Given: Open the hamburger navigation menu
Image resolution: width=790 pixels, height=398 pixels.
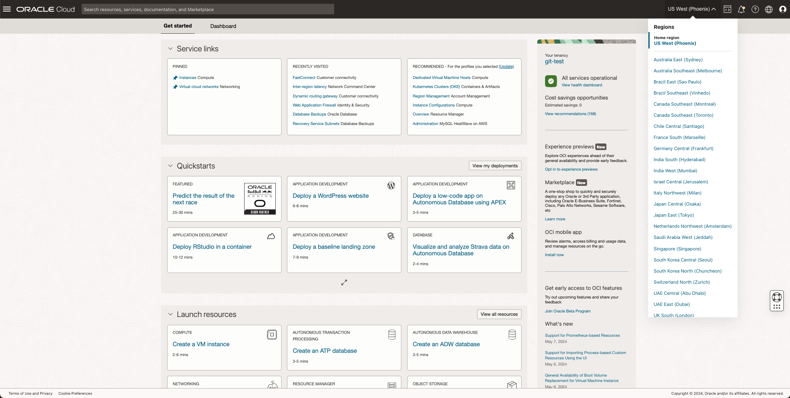Looking at the screenshot, I should [x=7, y=9].
